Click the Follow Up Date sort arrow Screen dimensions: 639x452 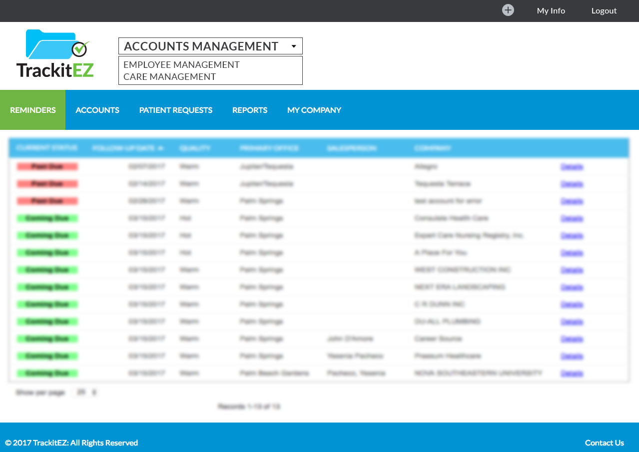click(161, 148)
